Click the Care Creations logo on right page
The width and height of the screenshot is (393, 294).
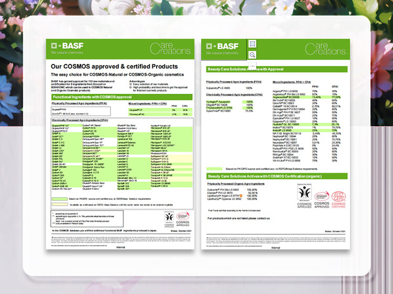(x=325, y=49)
